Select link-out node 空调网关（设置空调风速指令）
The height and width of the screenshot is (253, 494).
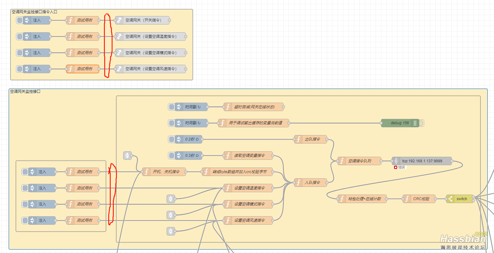(150, 69)
